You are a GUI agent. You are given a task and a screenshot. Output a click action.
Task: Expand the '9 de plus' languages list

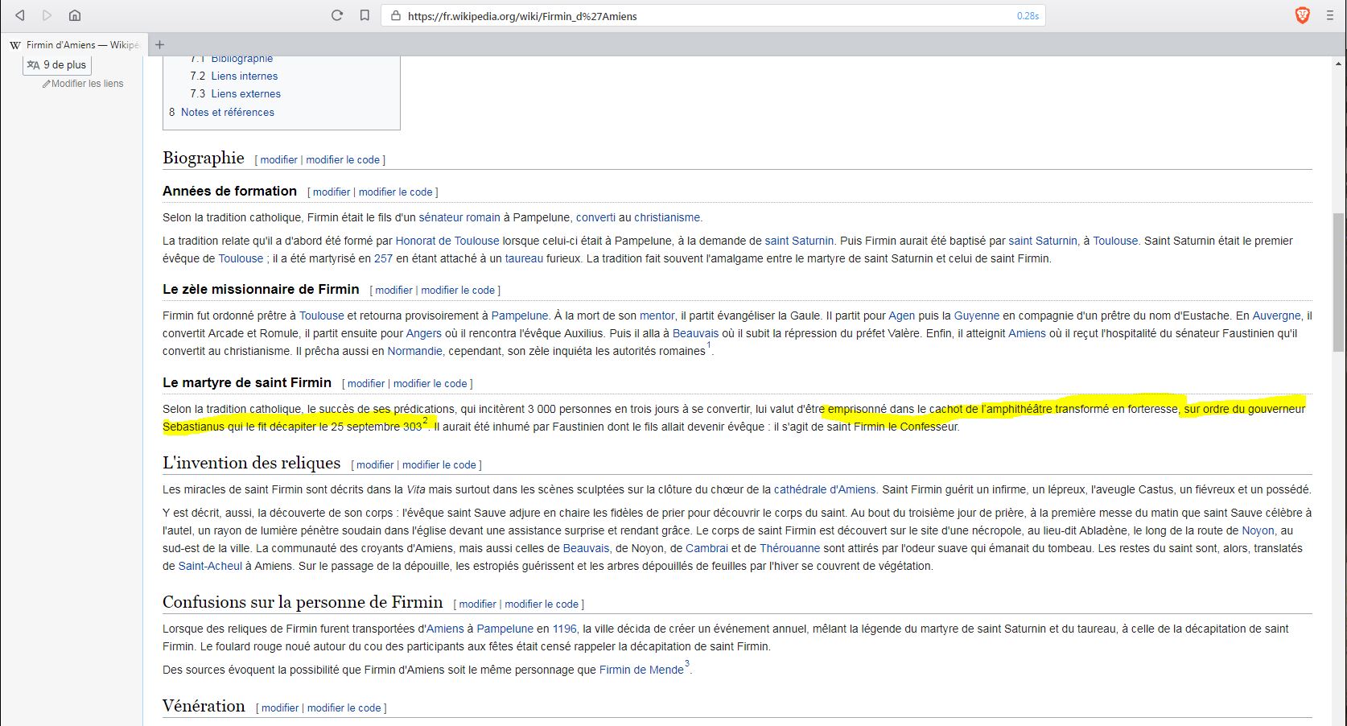pyautogui.click(x=57, y=65)
